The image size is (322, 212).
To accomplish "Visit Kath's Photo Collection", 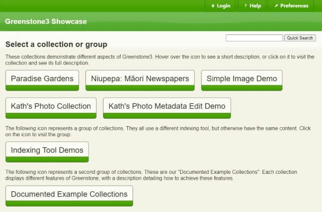I will [x=51, y=108].
